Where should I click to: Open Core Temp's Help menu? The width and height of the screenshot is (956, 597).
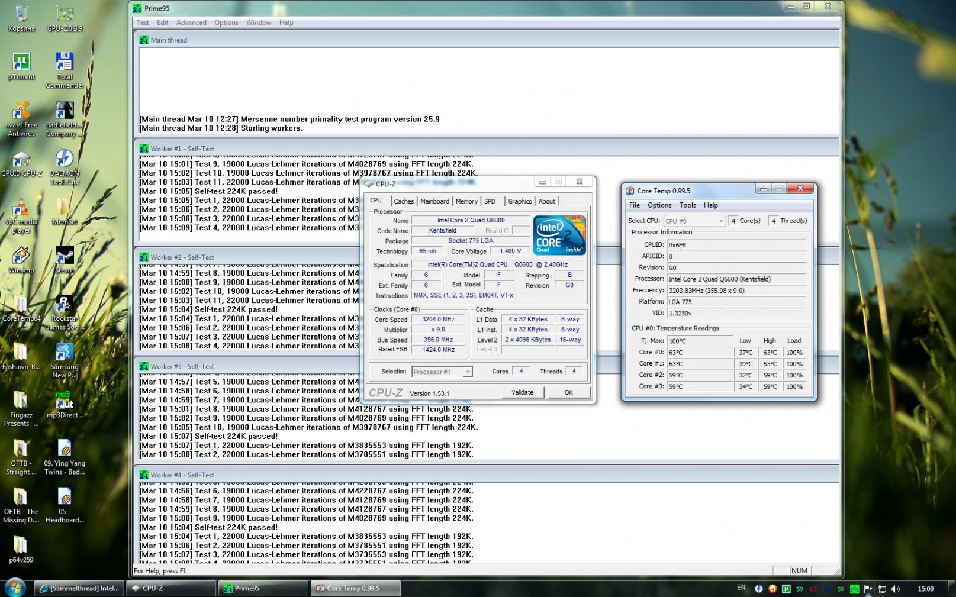pos(710,205)
